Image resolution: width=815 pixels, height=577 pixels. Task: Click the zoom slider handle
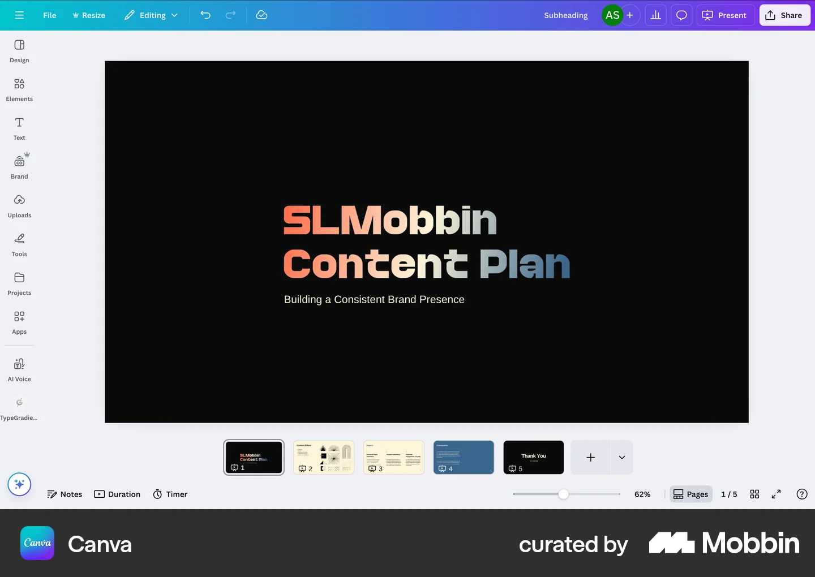pos(563,494)
